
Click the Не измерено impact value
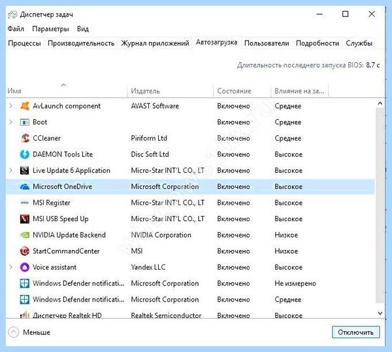tap(295, 283)
